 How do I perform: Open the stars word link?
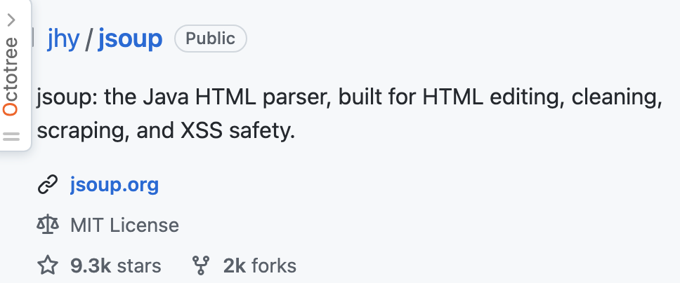click(x=139, y=266)
